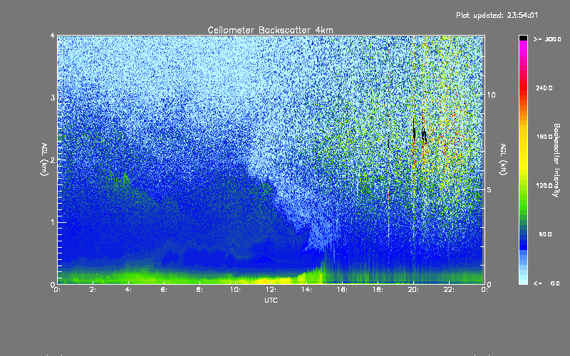Click the 'Ceilometer Backscatter 4km' plot title
This screenshot has width=570, height=356.
(x=270, y=30)
